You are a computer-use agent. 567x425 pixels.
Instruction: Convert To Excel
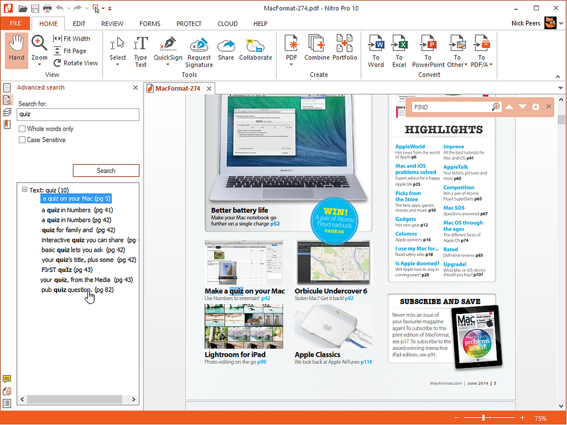point(399,51)
